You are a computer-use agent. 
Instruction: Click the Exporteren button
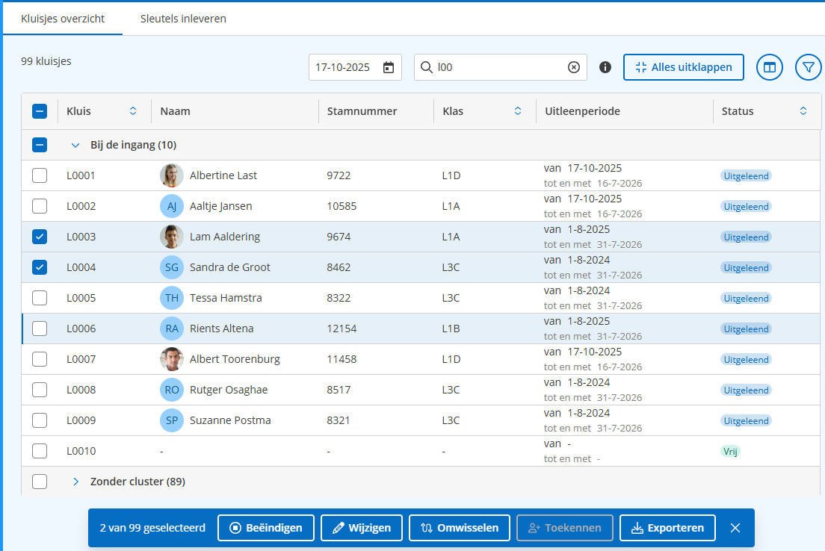click(667, 528)
